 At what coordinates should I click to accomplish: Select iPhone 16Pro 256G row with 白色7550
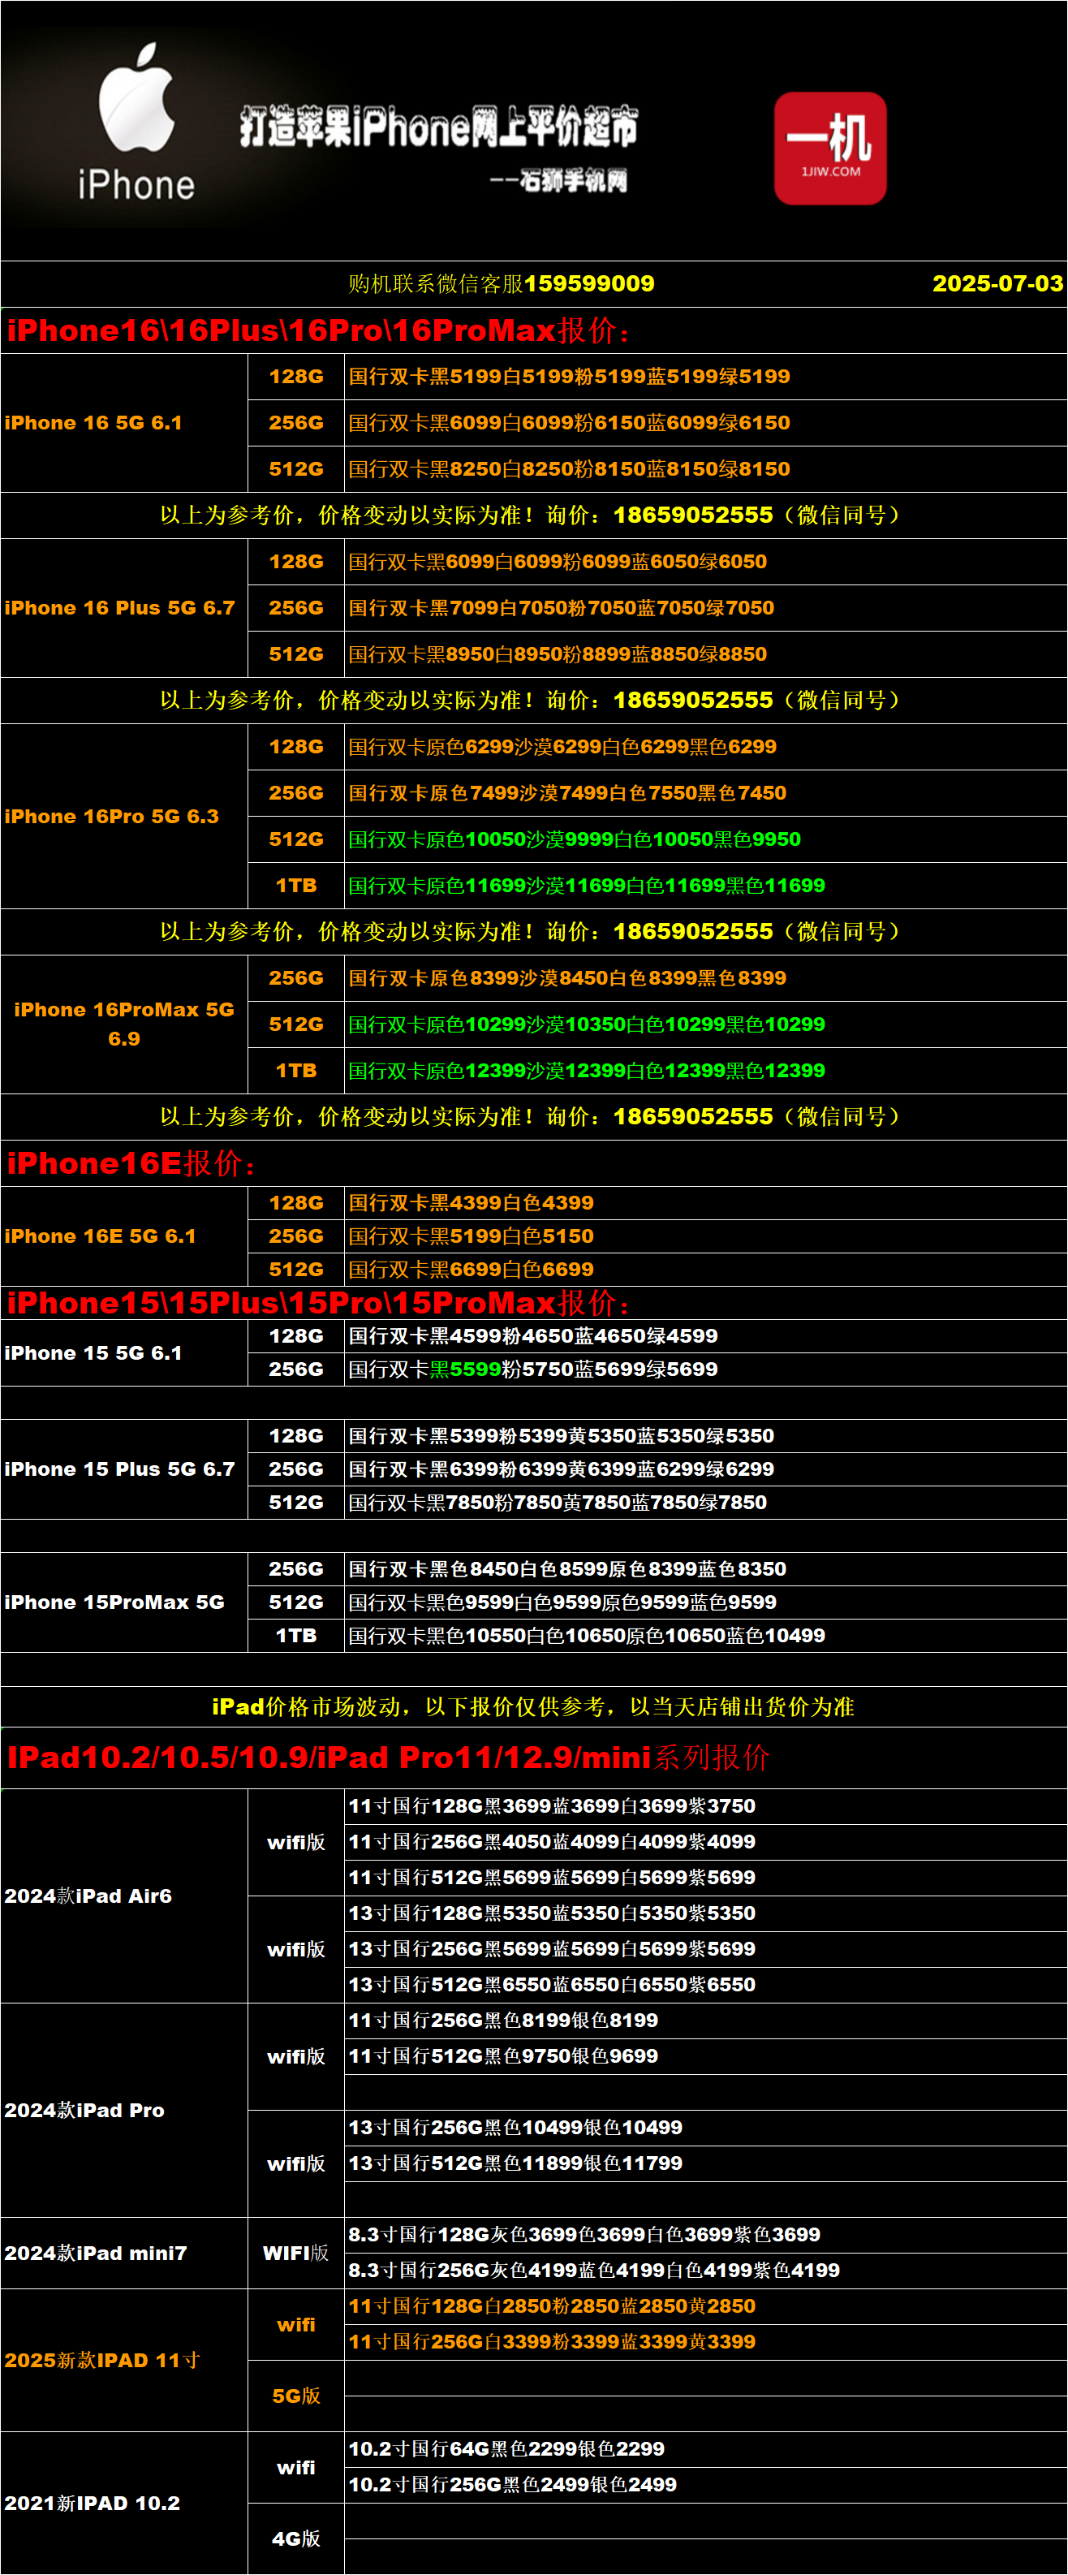pos(705,792)
